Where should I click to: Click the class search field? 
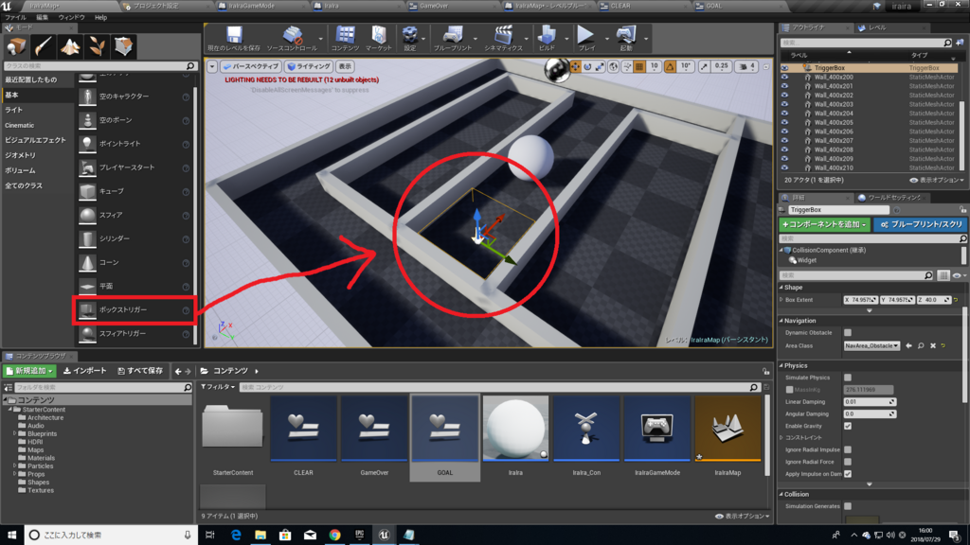(x=99, y=65)
